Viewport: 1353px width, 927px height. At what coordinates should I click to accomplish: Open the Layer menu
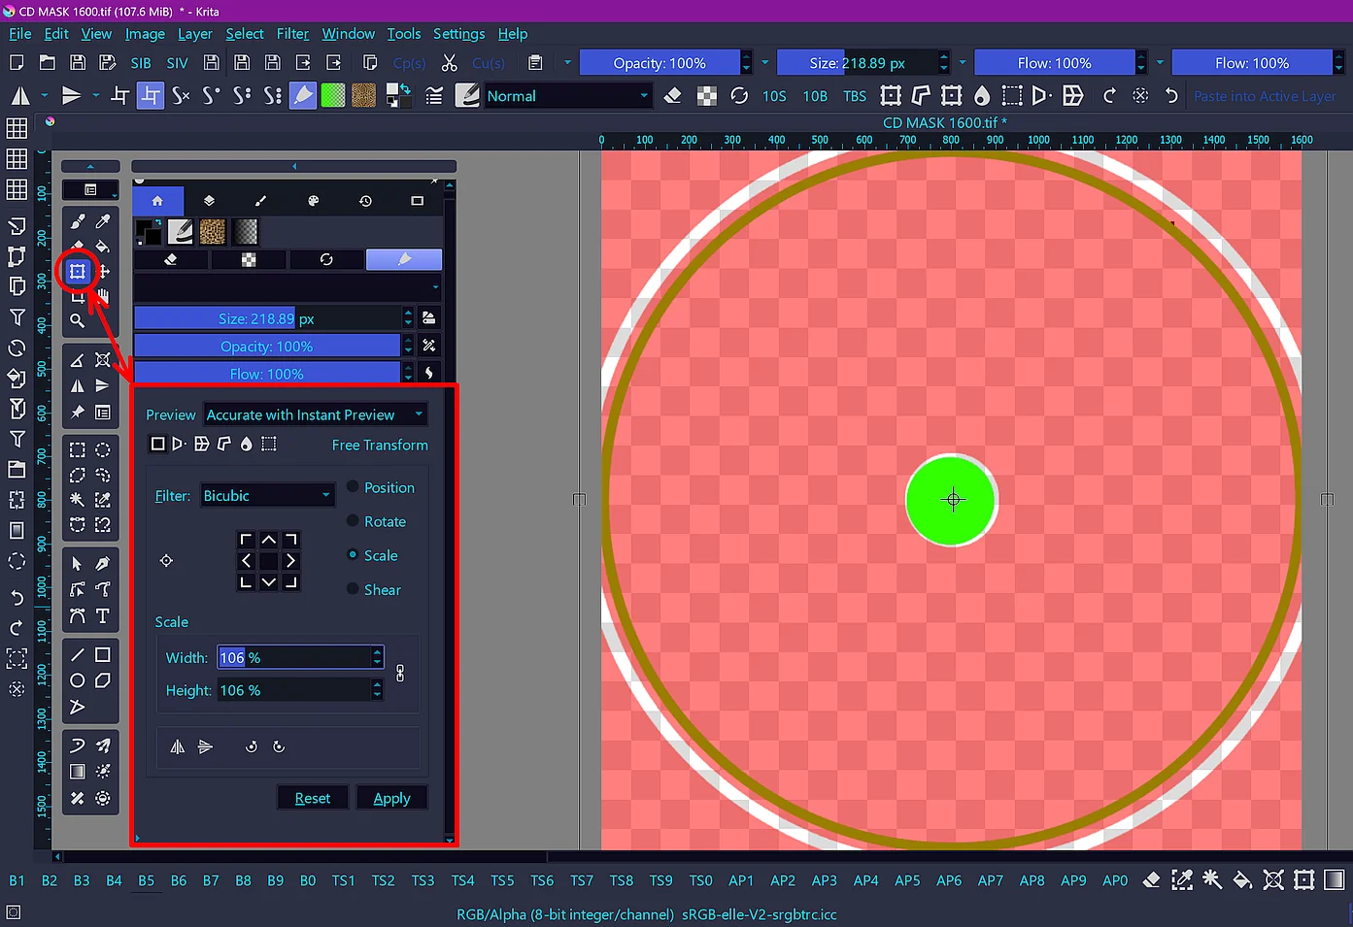[194, 34]
